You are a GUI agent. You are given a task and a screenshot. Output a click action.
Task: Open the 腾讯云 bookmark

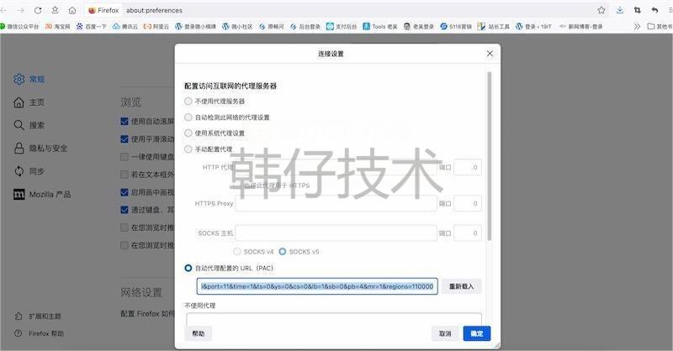pos(125,27)
